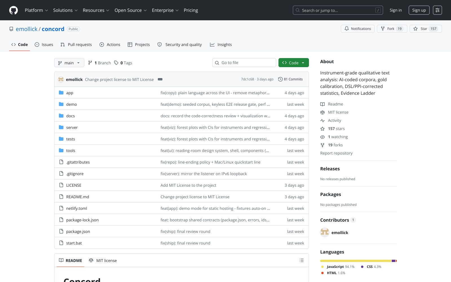Go to the GitHub homepage logo

coord(14,10)
